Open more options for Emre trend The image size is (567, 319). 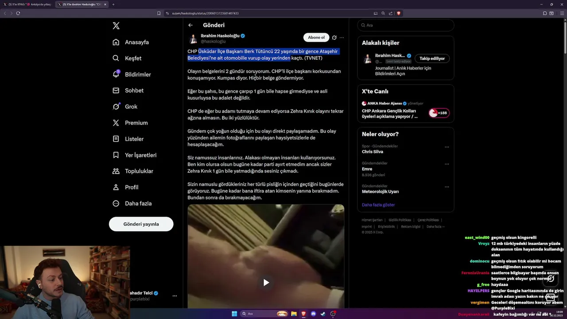(x=447, y=164)
